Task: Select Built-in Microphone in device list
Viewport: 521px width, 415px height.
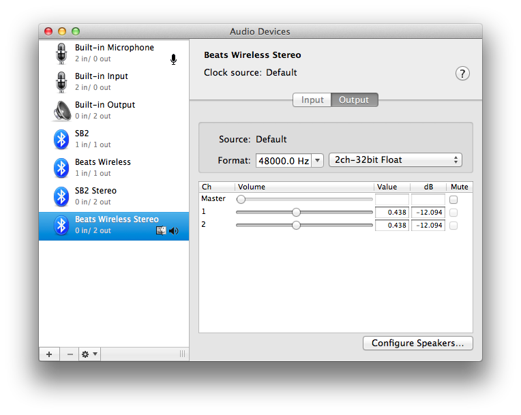Action: pos(114,53)
